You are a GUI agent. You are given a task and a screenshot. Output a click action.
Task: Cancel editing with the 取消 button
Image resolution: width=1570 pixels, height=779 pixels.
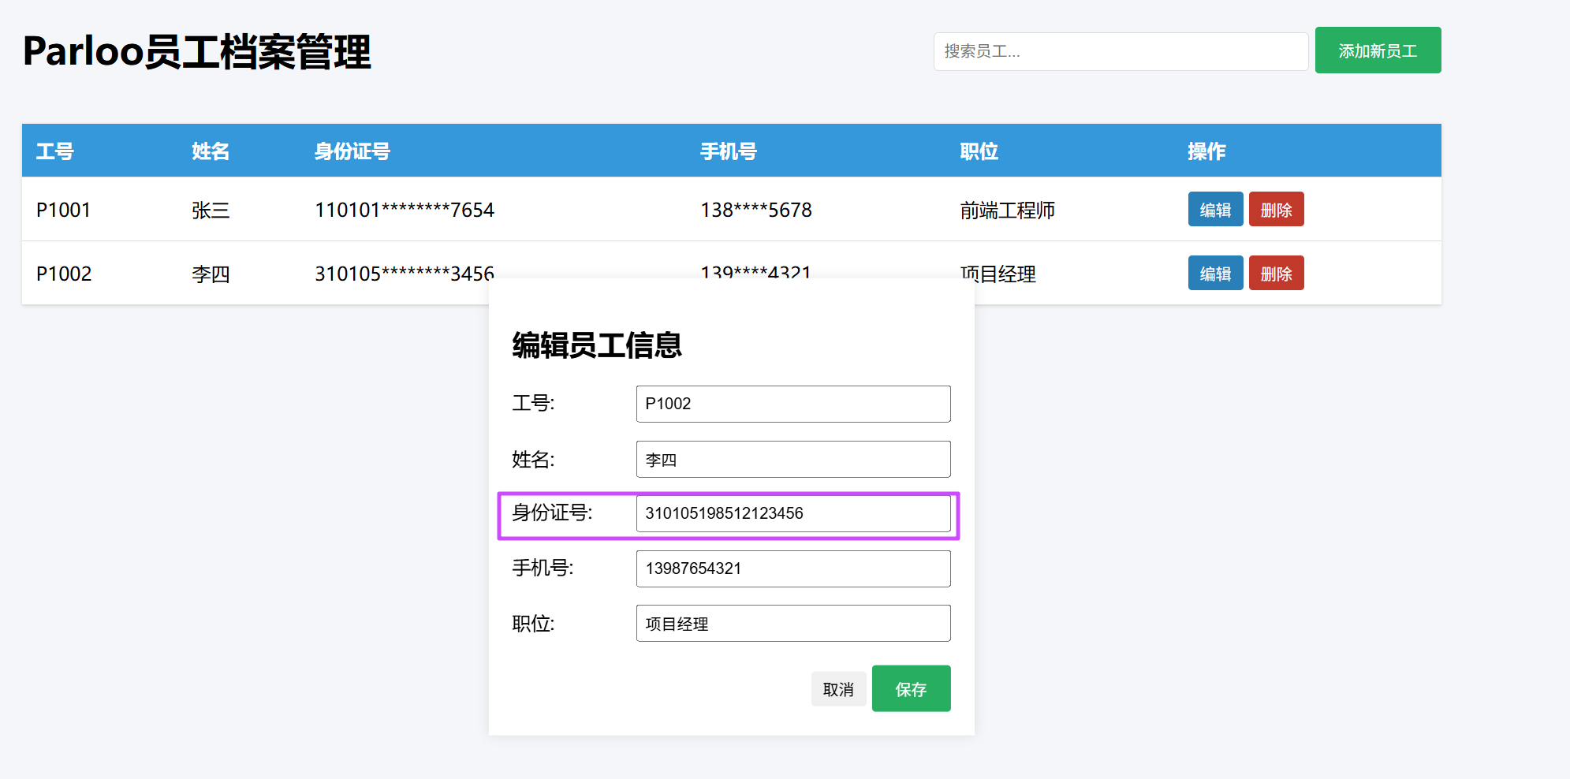pyautogui.click(x=837, y=689)
